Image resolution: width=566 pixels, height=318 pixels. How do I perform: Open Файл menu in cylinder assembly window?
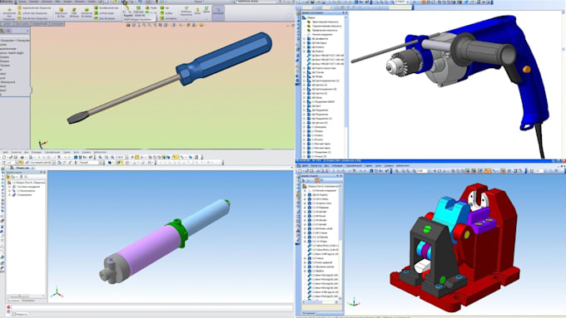[6, 152]
